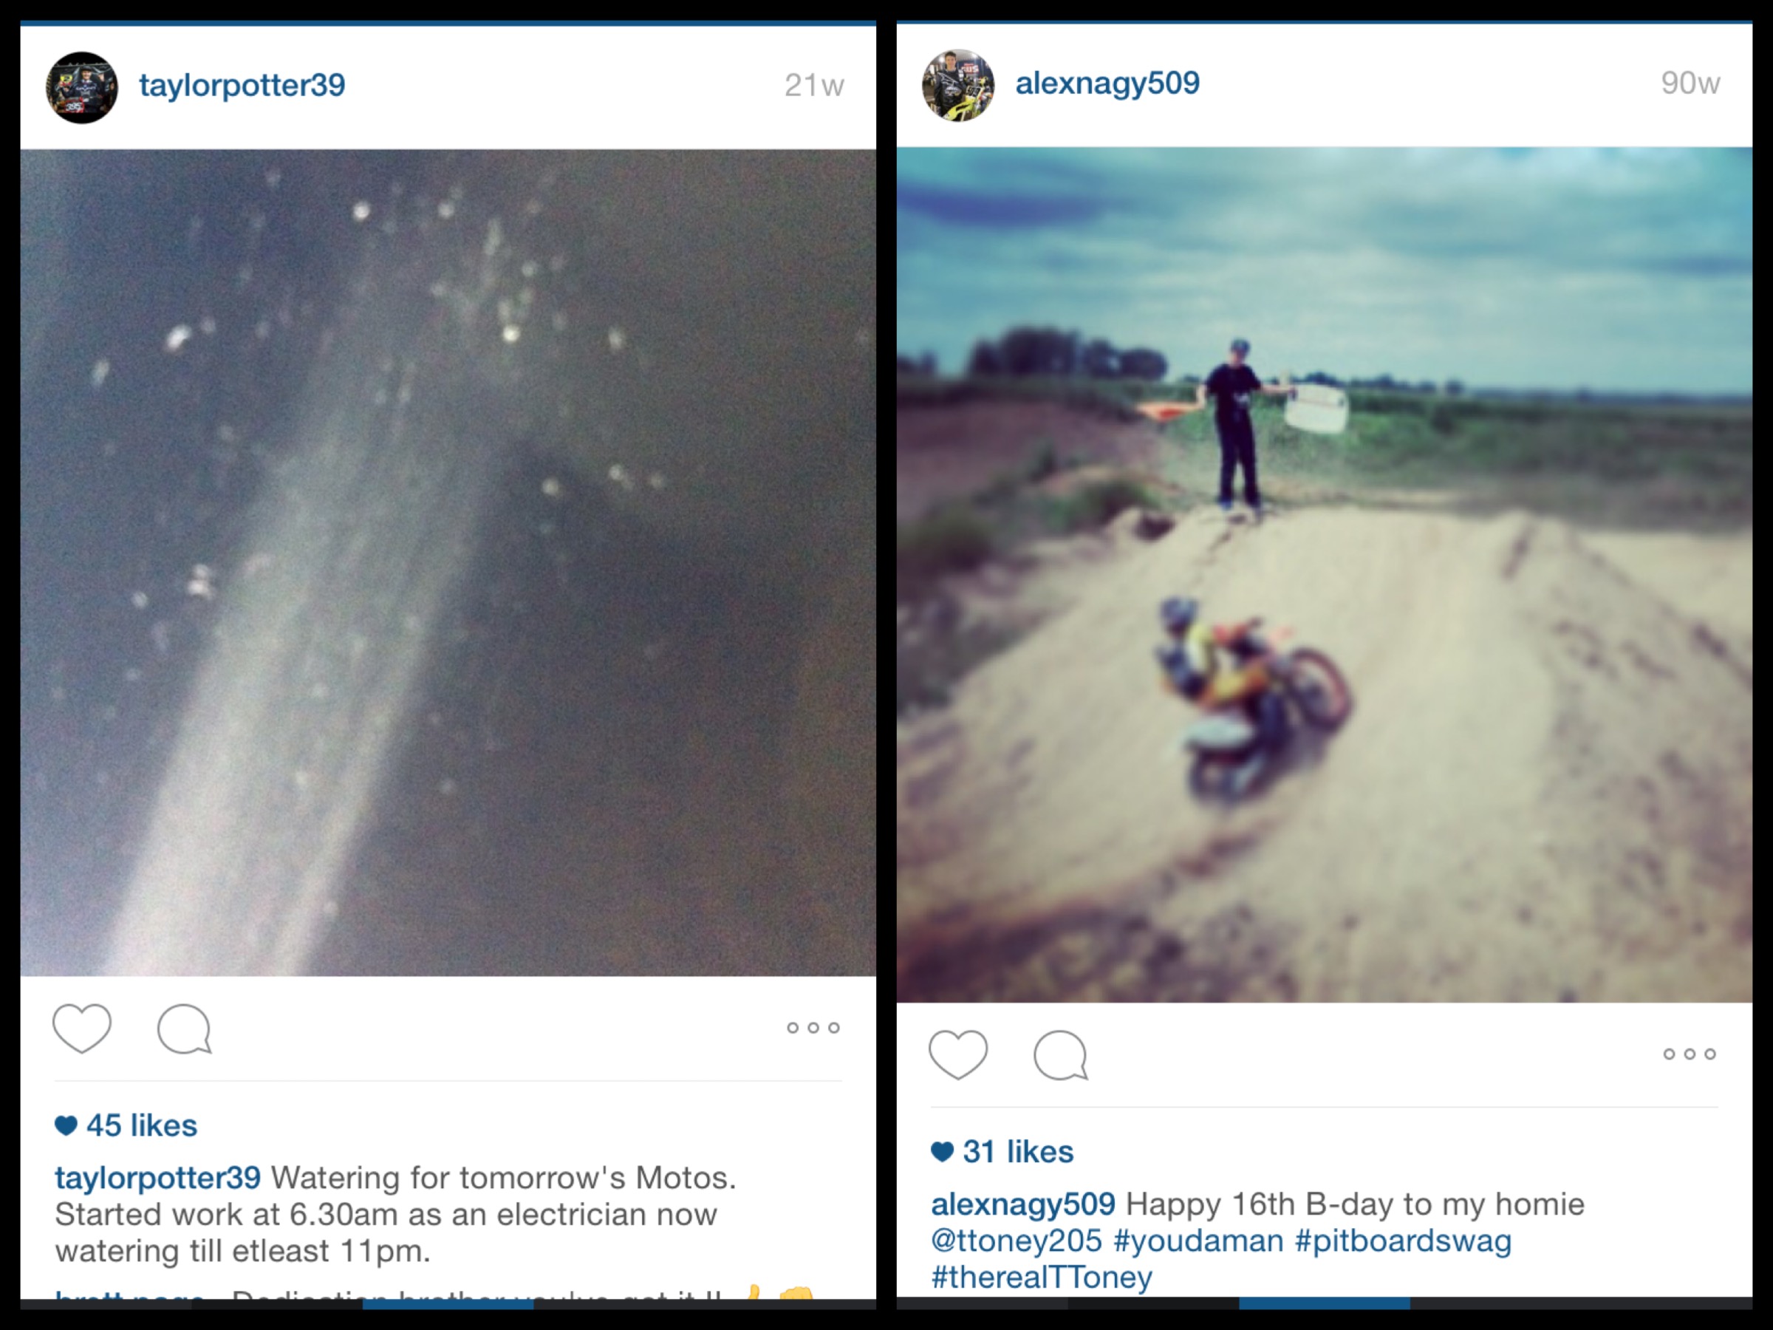Image resolution: width=1773 pixels, height=1330 pixels.
Task: Open the watering spray photo
Action: [448, 563]
